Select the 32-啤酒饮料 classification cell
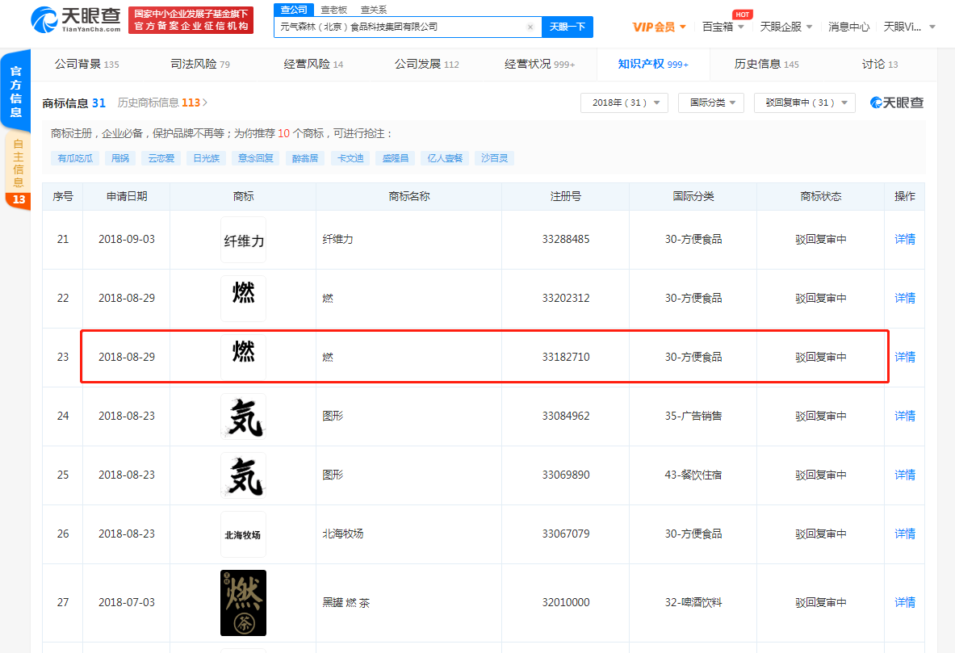This screenshot has height=653, width=955. [693, 602]
